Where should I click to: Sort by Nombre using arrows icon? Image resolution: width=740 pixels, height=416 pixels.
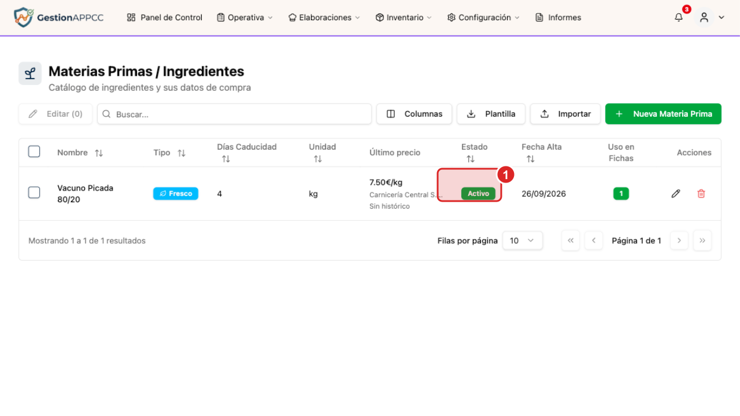click(x=99, y=153)
